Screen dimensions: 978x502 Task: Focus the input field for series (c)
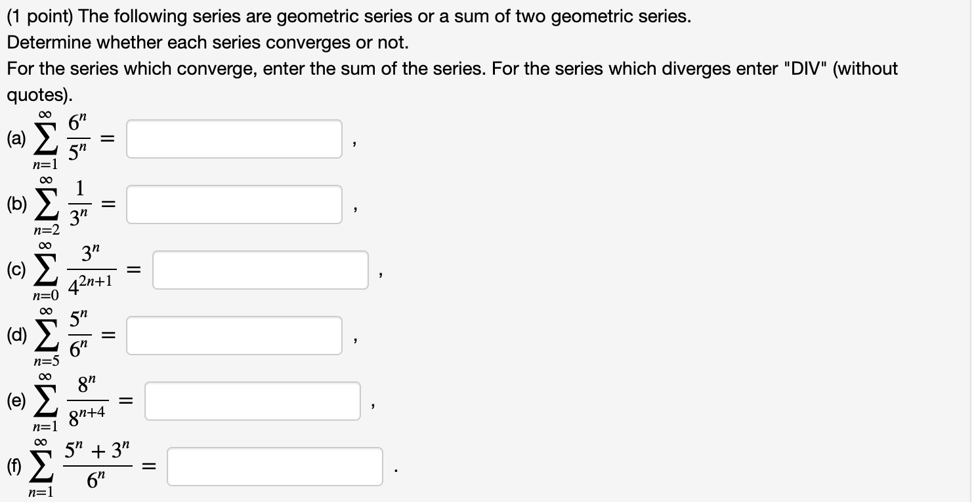point(261,270)
